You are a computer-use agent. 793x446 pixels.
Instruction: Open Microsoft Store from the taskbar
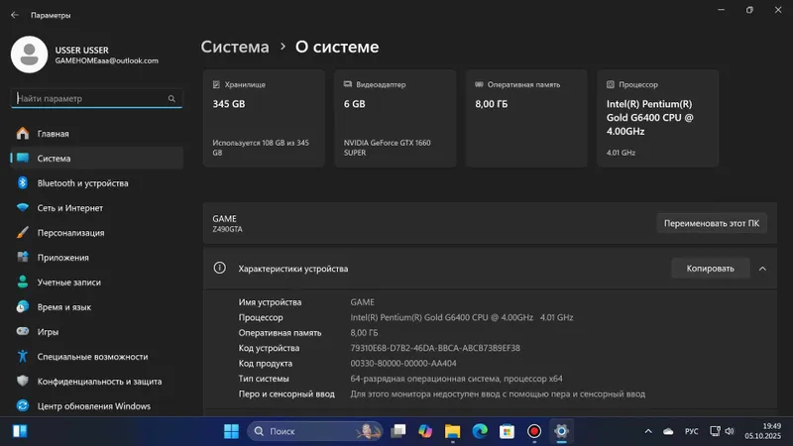(x=507, y=431)
